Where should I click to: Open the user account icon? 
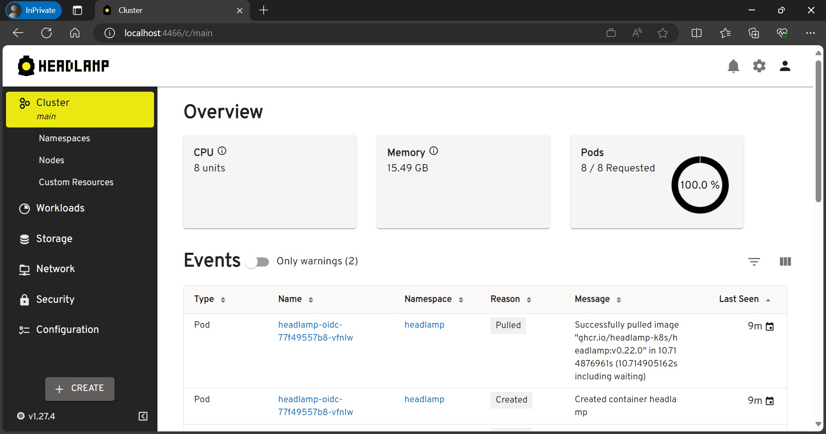point(785,66)
